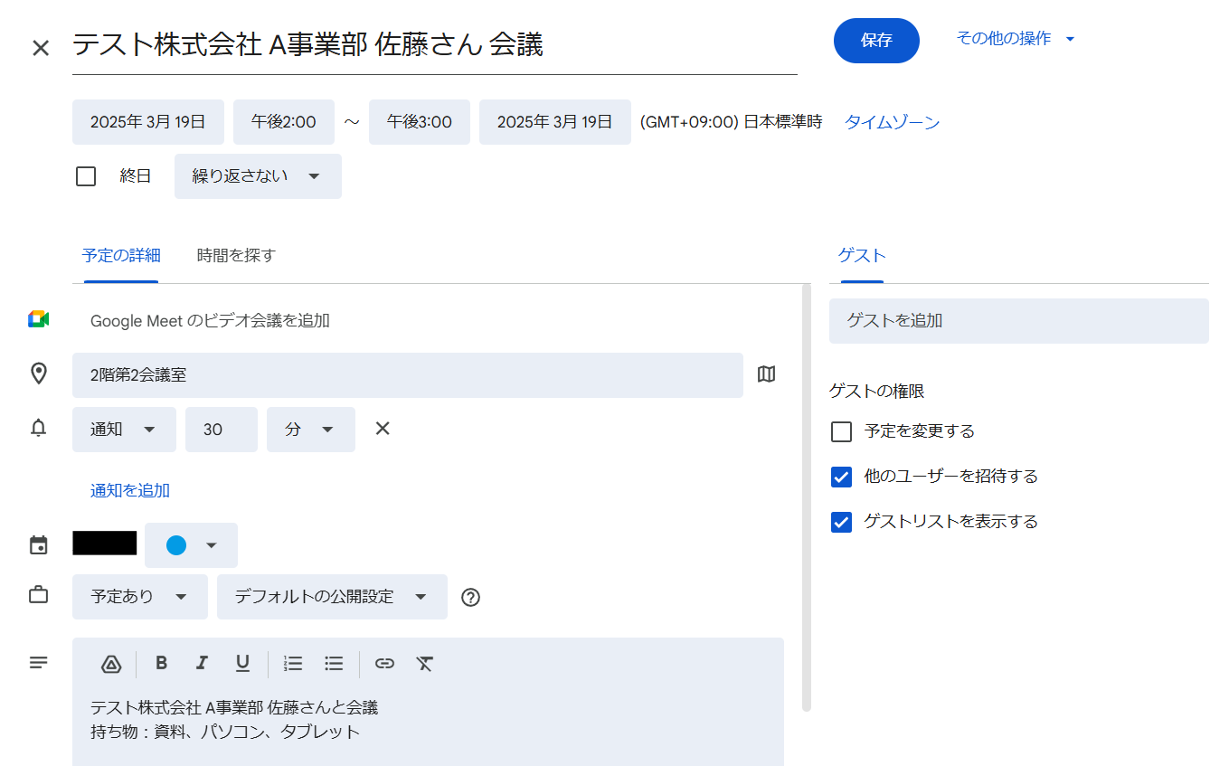Click the 保存 save button

[x=875, y=41]
